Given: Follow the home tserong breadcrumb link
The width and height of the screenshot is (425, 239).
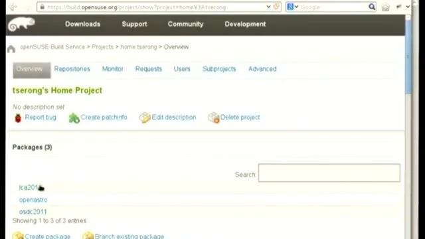Looking at the screenshot, I should (x=139, y=47).
